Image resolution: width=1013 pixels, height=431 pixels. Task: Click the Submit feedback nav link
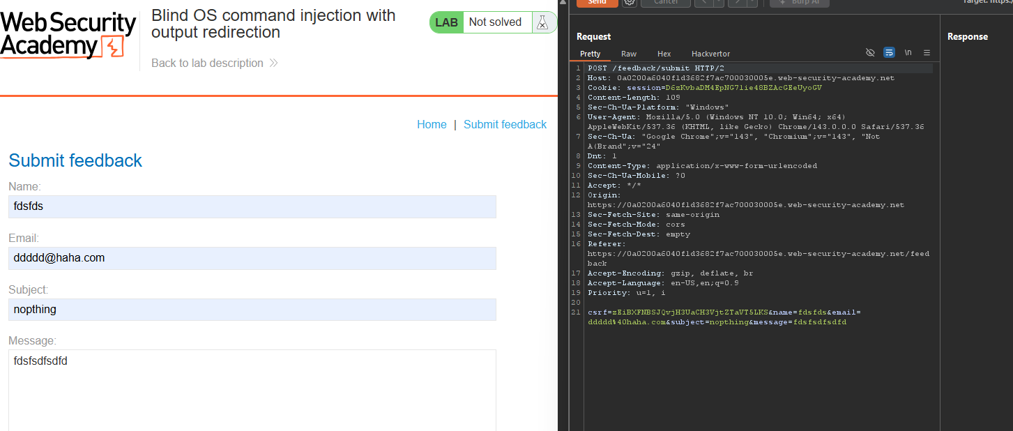pos(505,124)
